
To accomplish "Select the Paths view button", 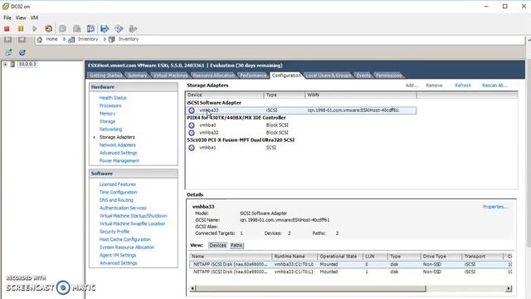I will [236, 246].
